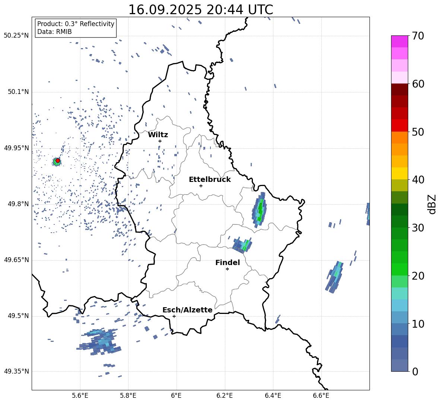
Task: Click the 'Findel' city label
Action: point(228,262)
